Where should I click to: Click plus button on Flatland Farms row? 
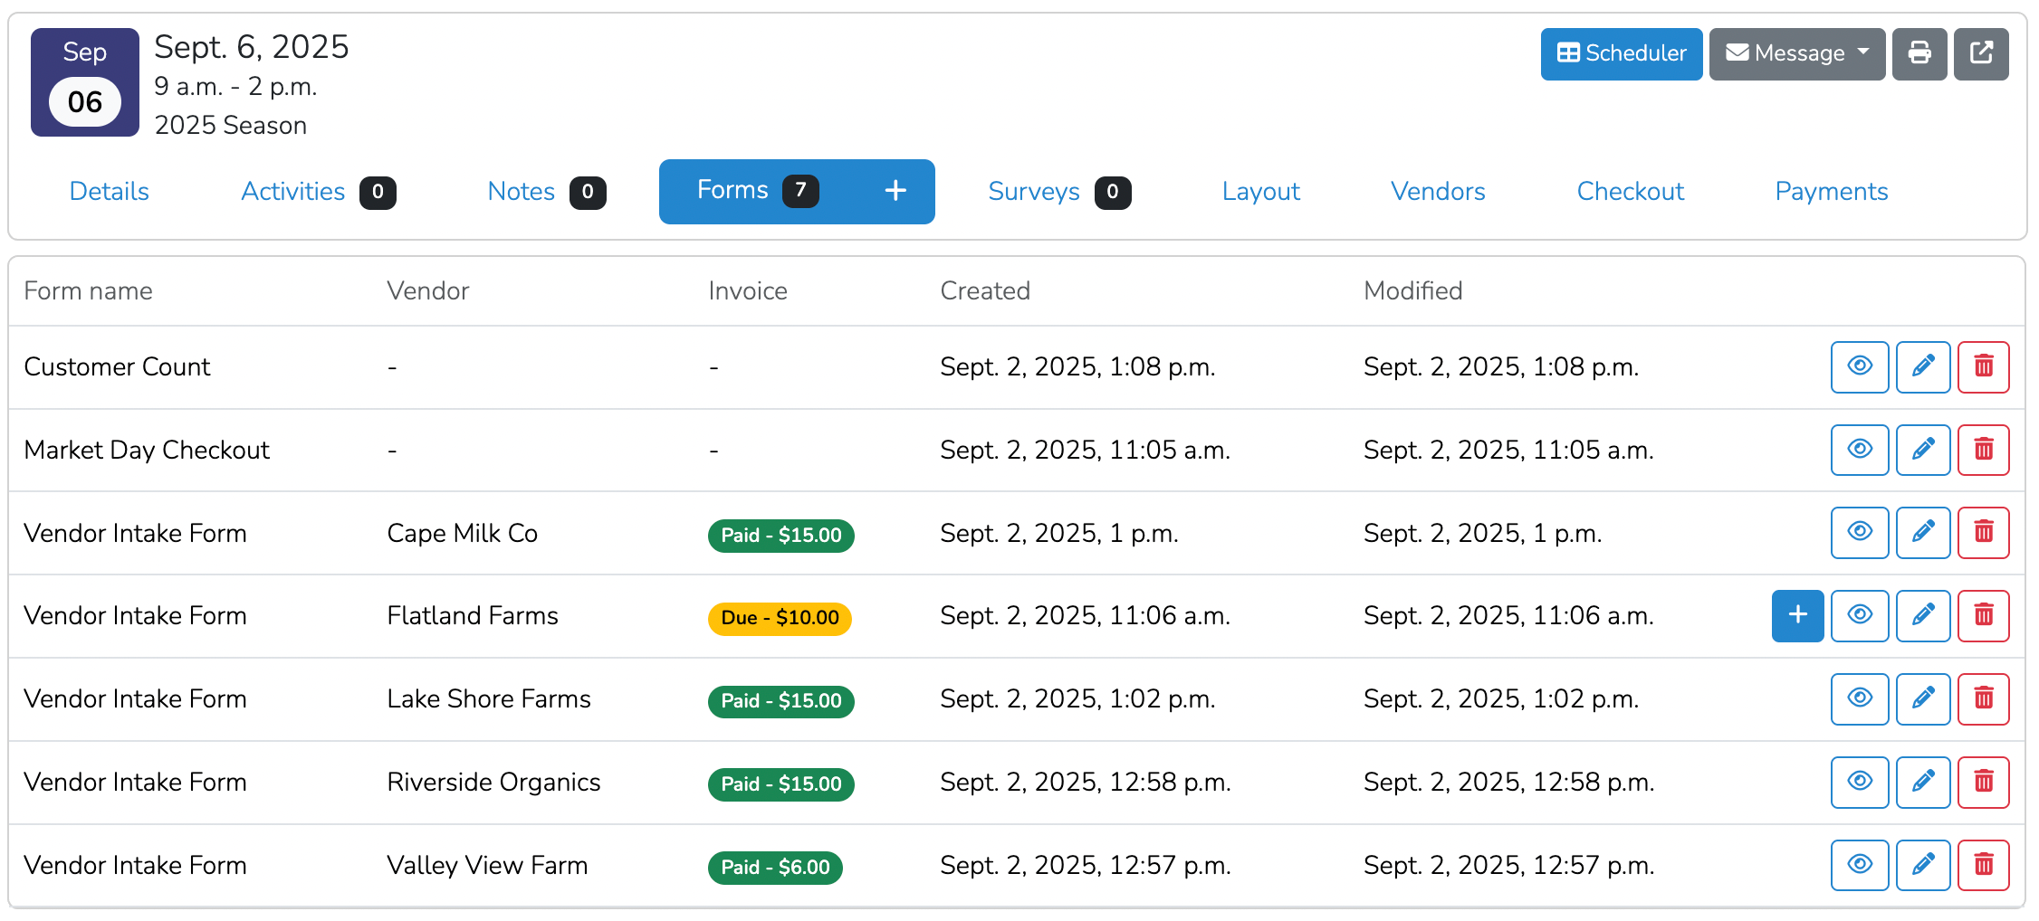1797,615
